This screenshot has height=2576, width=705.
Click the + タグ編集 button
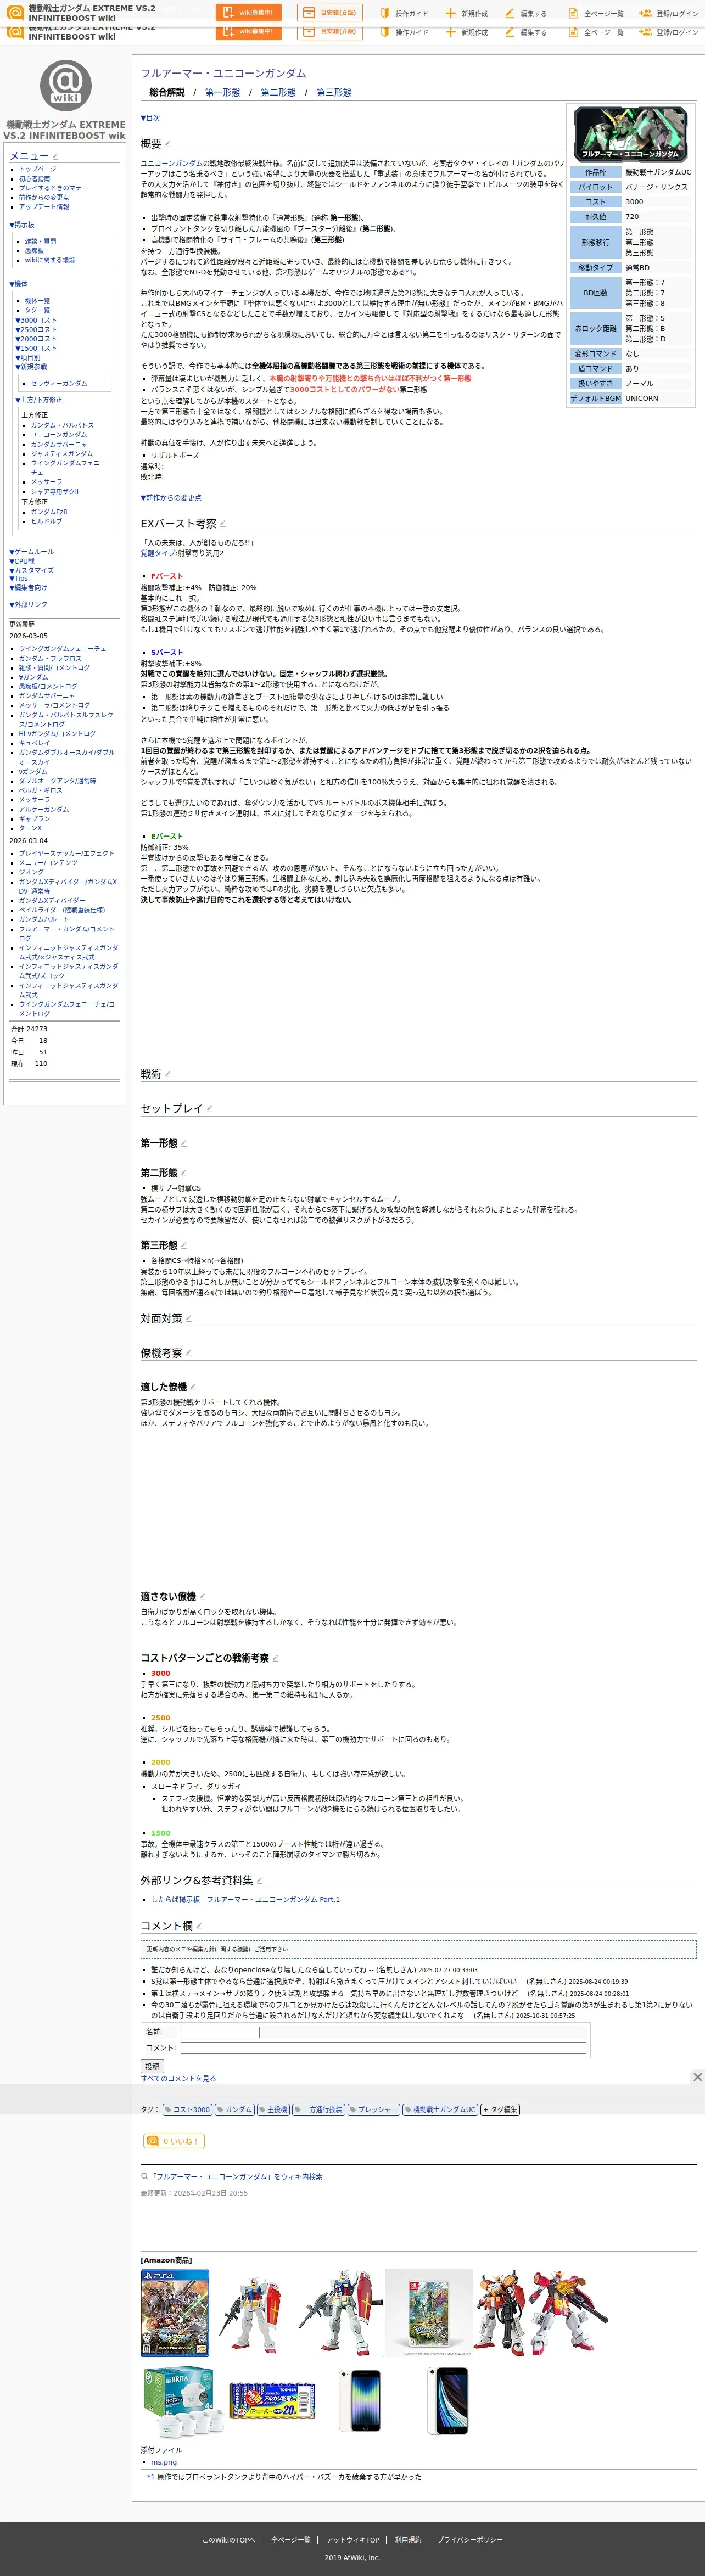(x=500, y=2109)
